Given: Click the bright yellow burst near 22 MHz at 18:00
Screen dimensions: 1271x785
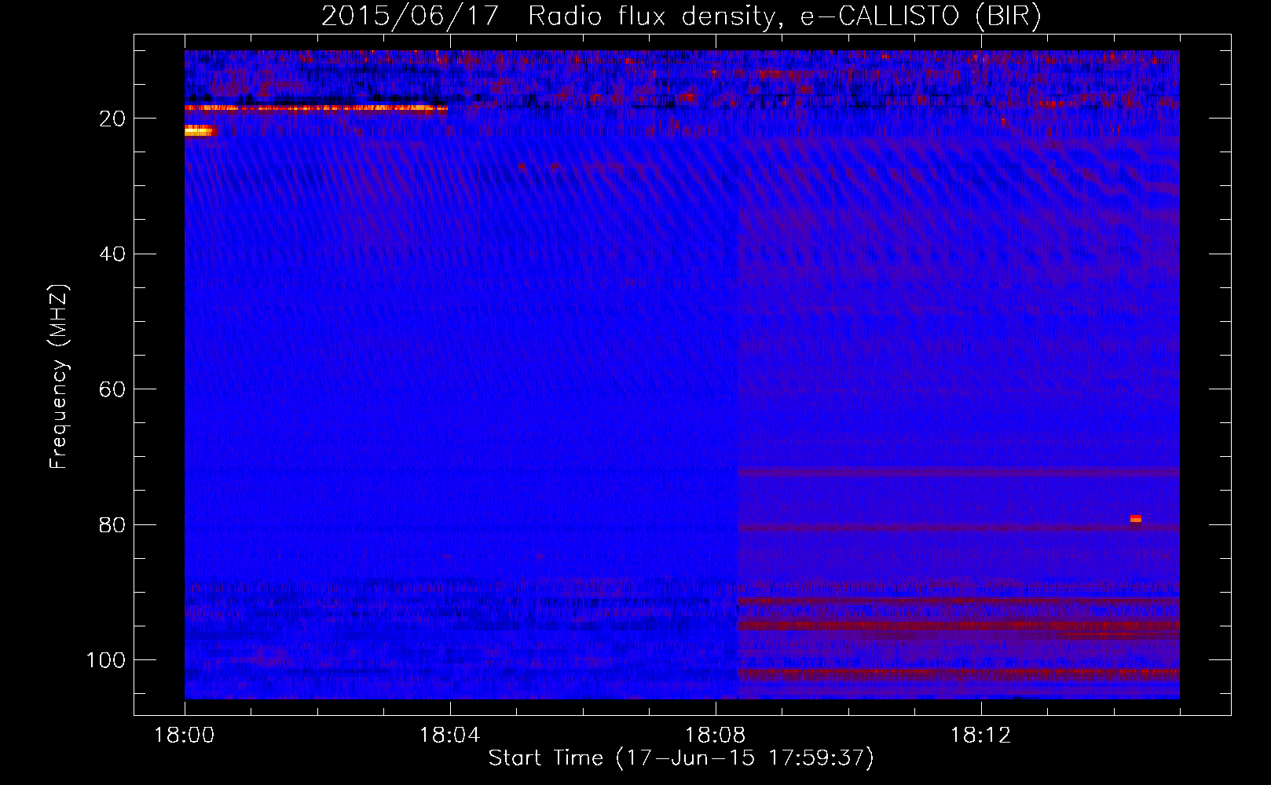Looking at the screenshot, I should click(199, 131).
